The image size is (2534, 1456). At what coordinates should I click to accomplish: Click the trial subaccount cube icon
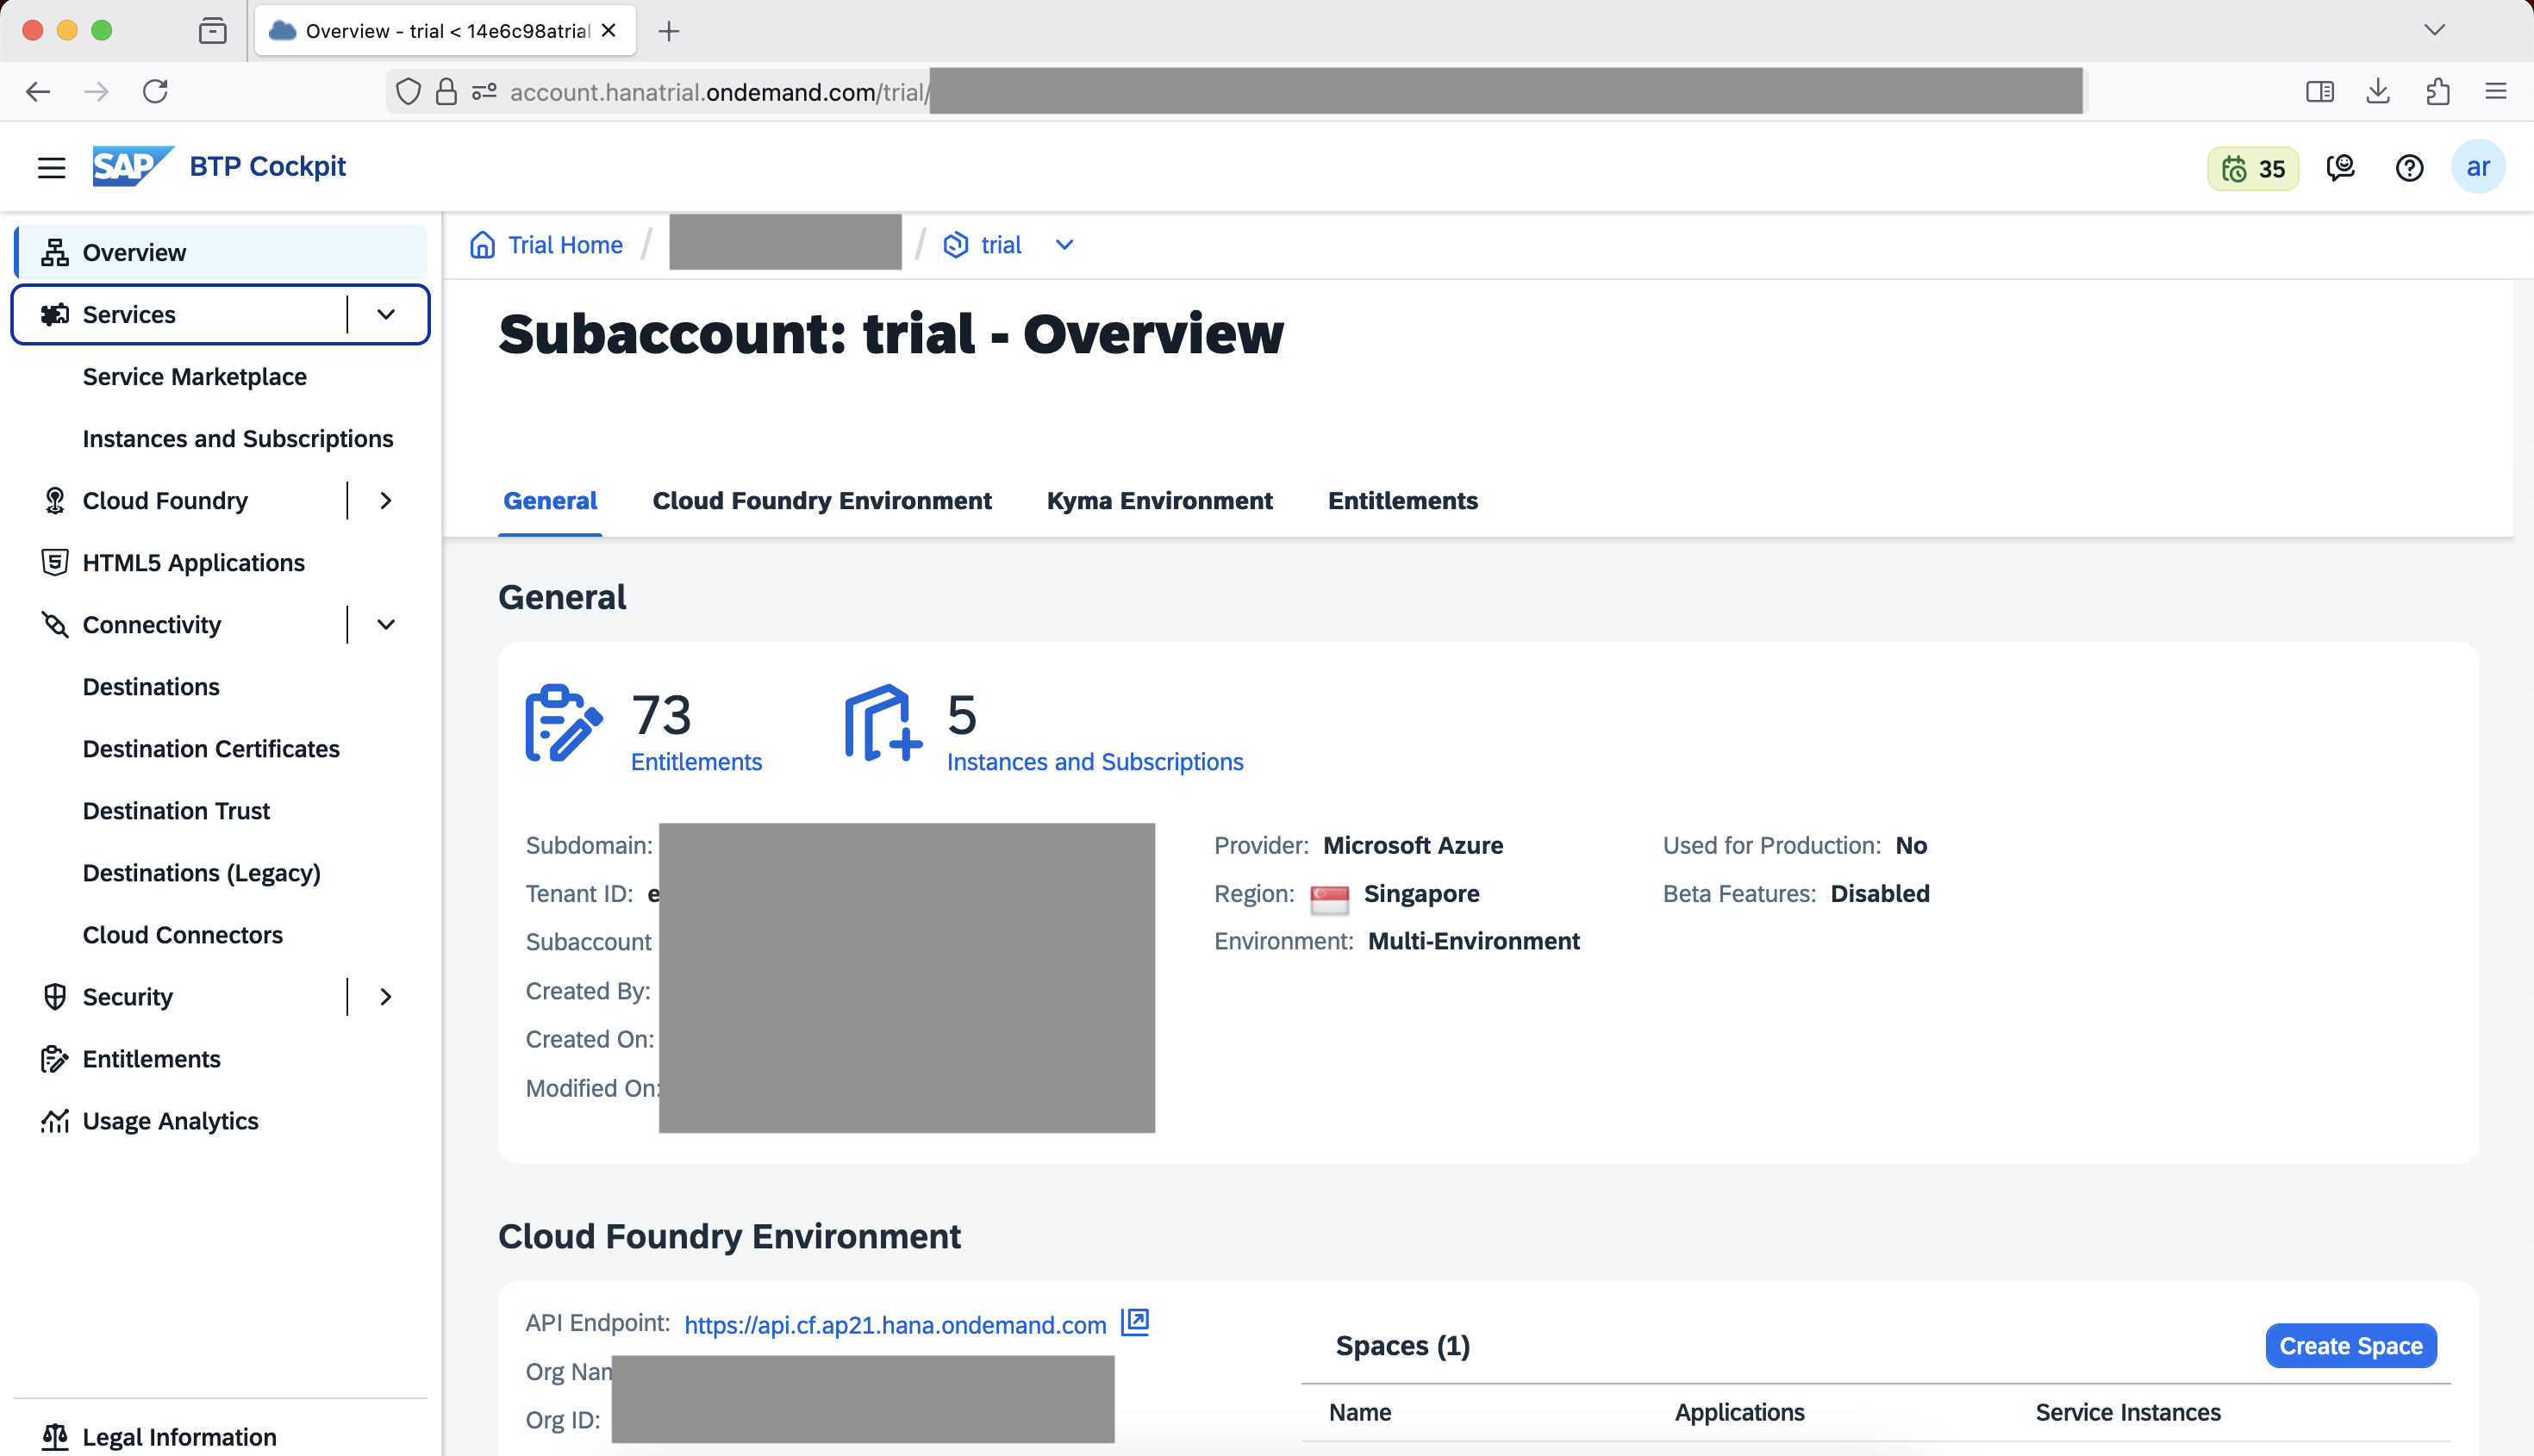click(955, 245)
